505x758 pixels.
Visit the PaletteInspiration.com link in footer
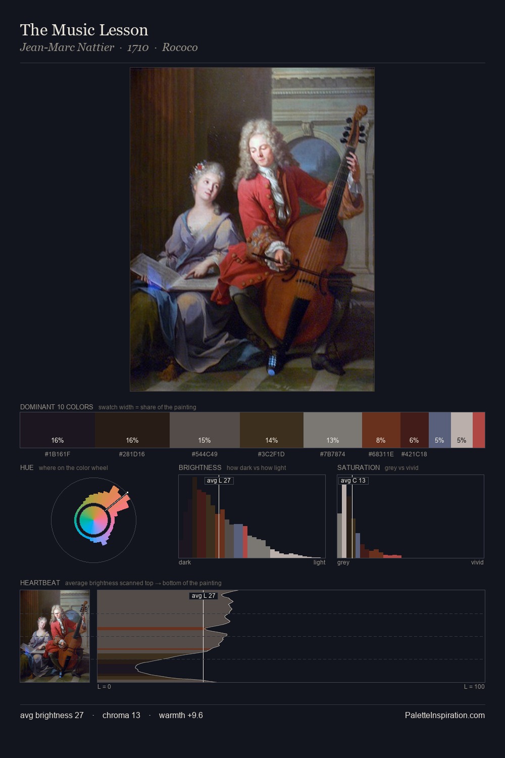(x=445, y=715)
